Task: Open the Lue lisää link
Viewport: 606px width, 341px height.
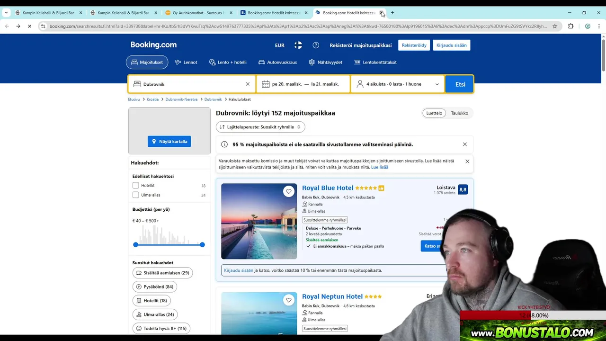Action: click(x=380, y=167)
